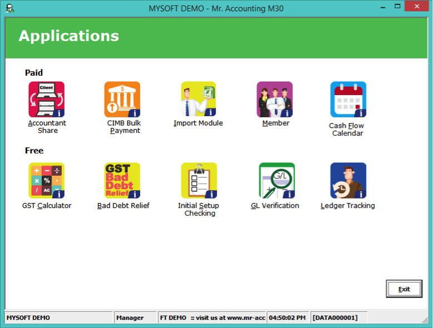Click the FT DEMO website status bar text
433x328 pixels.
coord(212,317)
